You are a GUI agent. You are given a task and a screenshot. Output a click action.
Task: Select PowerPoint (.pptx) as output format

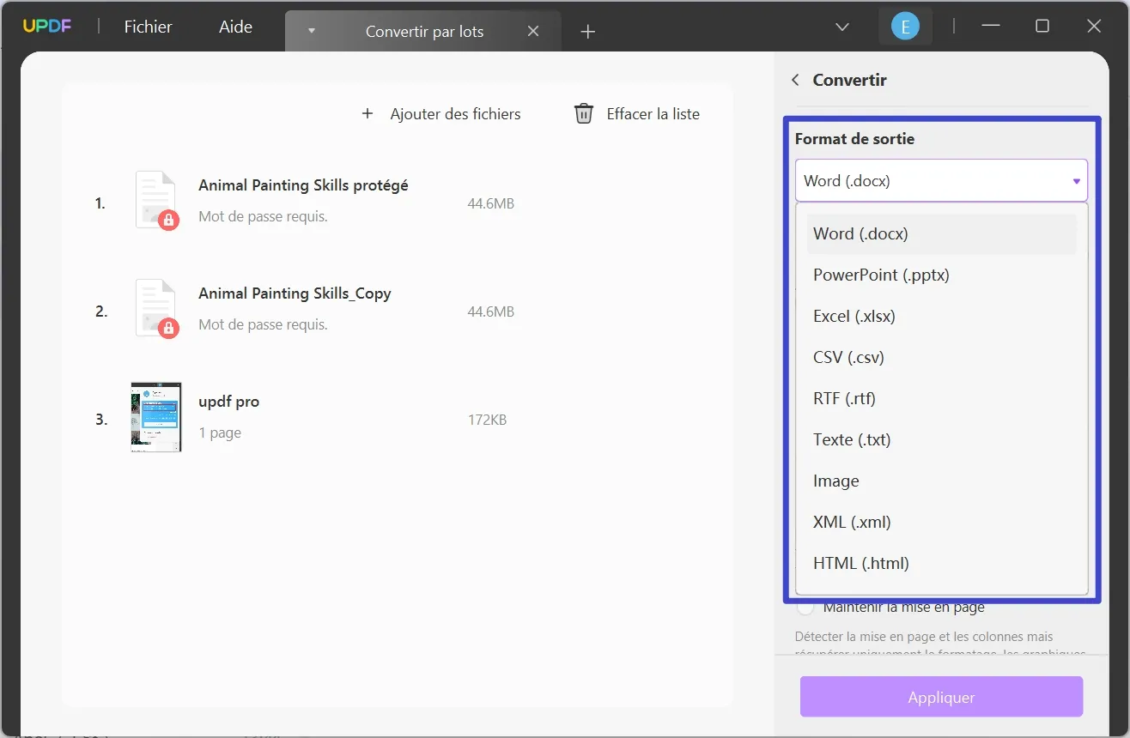(x=881, y=275)
